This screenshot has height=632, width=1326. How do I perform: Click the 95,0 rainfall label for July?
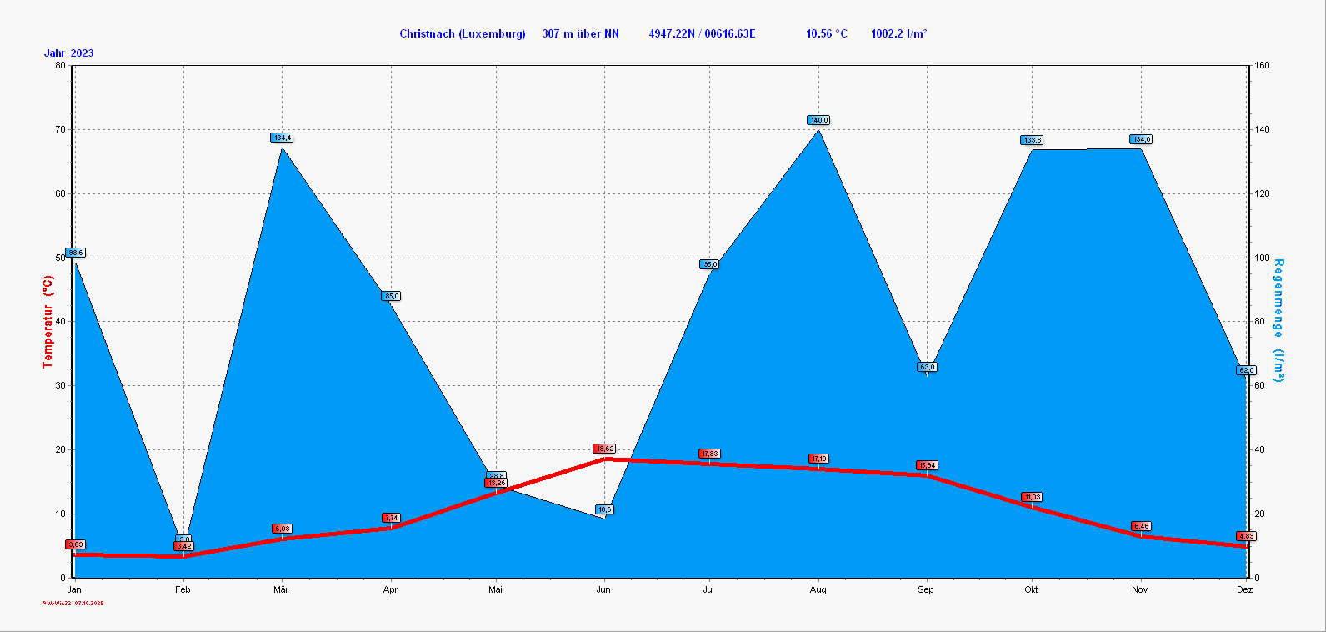pos(709,264)
